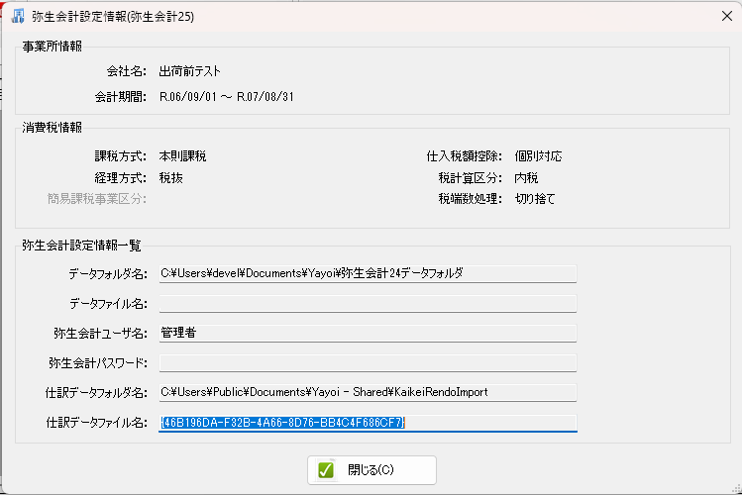Click the 弥生会計ユーザ名: label
742x495 pixels.
click(100, 334)
